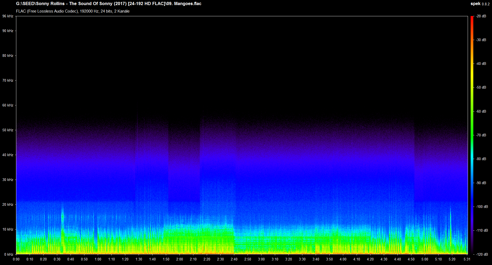Select the 50 kHz frequency axis label

(x=8, y=130)
